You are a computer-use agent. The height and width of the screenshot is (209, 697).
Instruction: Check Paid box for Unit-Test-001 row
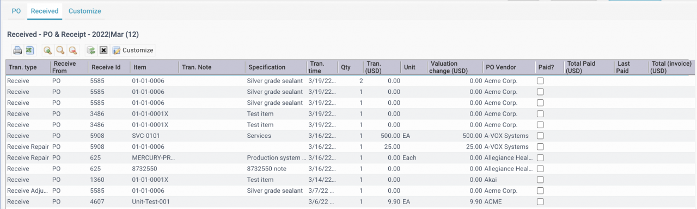540,202
